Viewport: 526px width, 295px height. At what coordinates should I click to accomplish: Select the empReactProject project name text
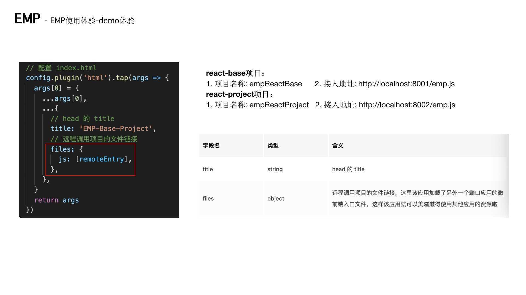pos(279,105)
